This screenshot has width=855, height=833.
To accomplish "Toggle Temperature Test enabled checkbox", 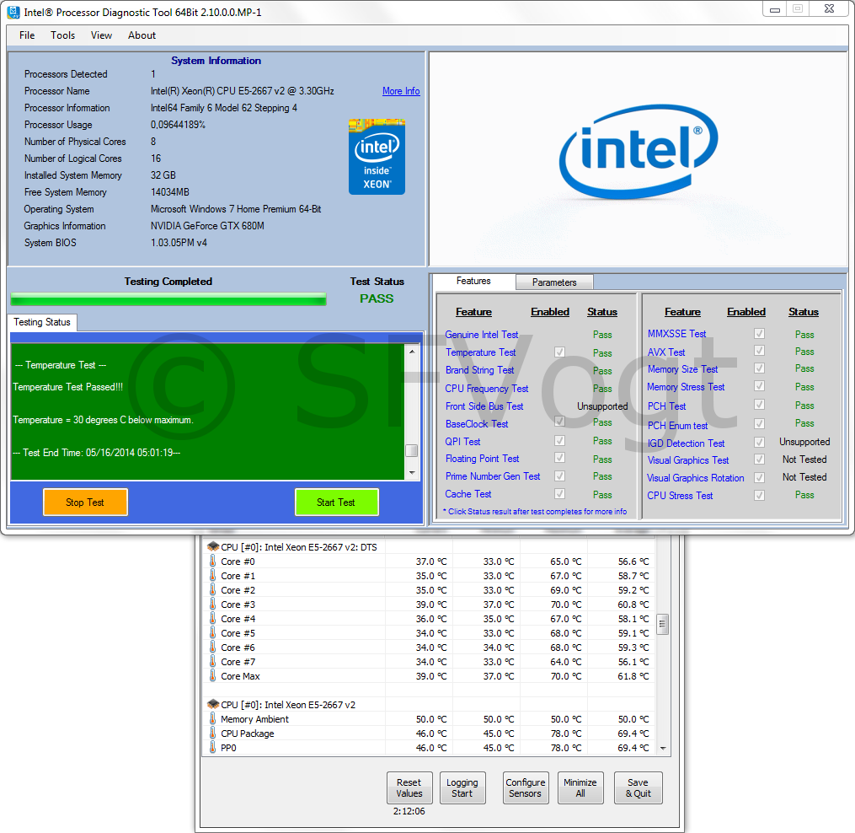I will 559,352.
